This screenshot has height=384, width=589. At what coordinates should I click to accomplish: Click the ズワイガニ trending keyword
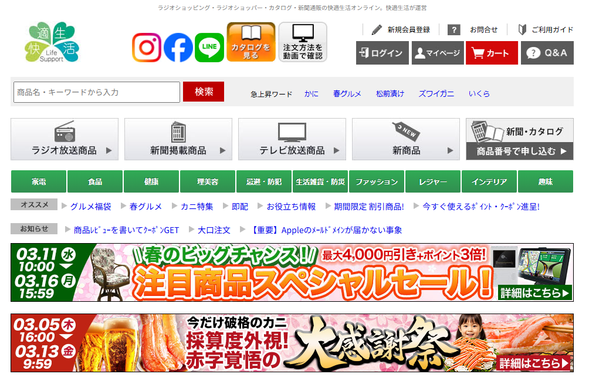click(436, 93)
